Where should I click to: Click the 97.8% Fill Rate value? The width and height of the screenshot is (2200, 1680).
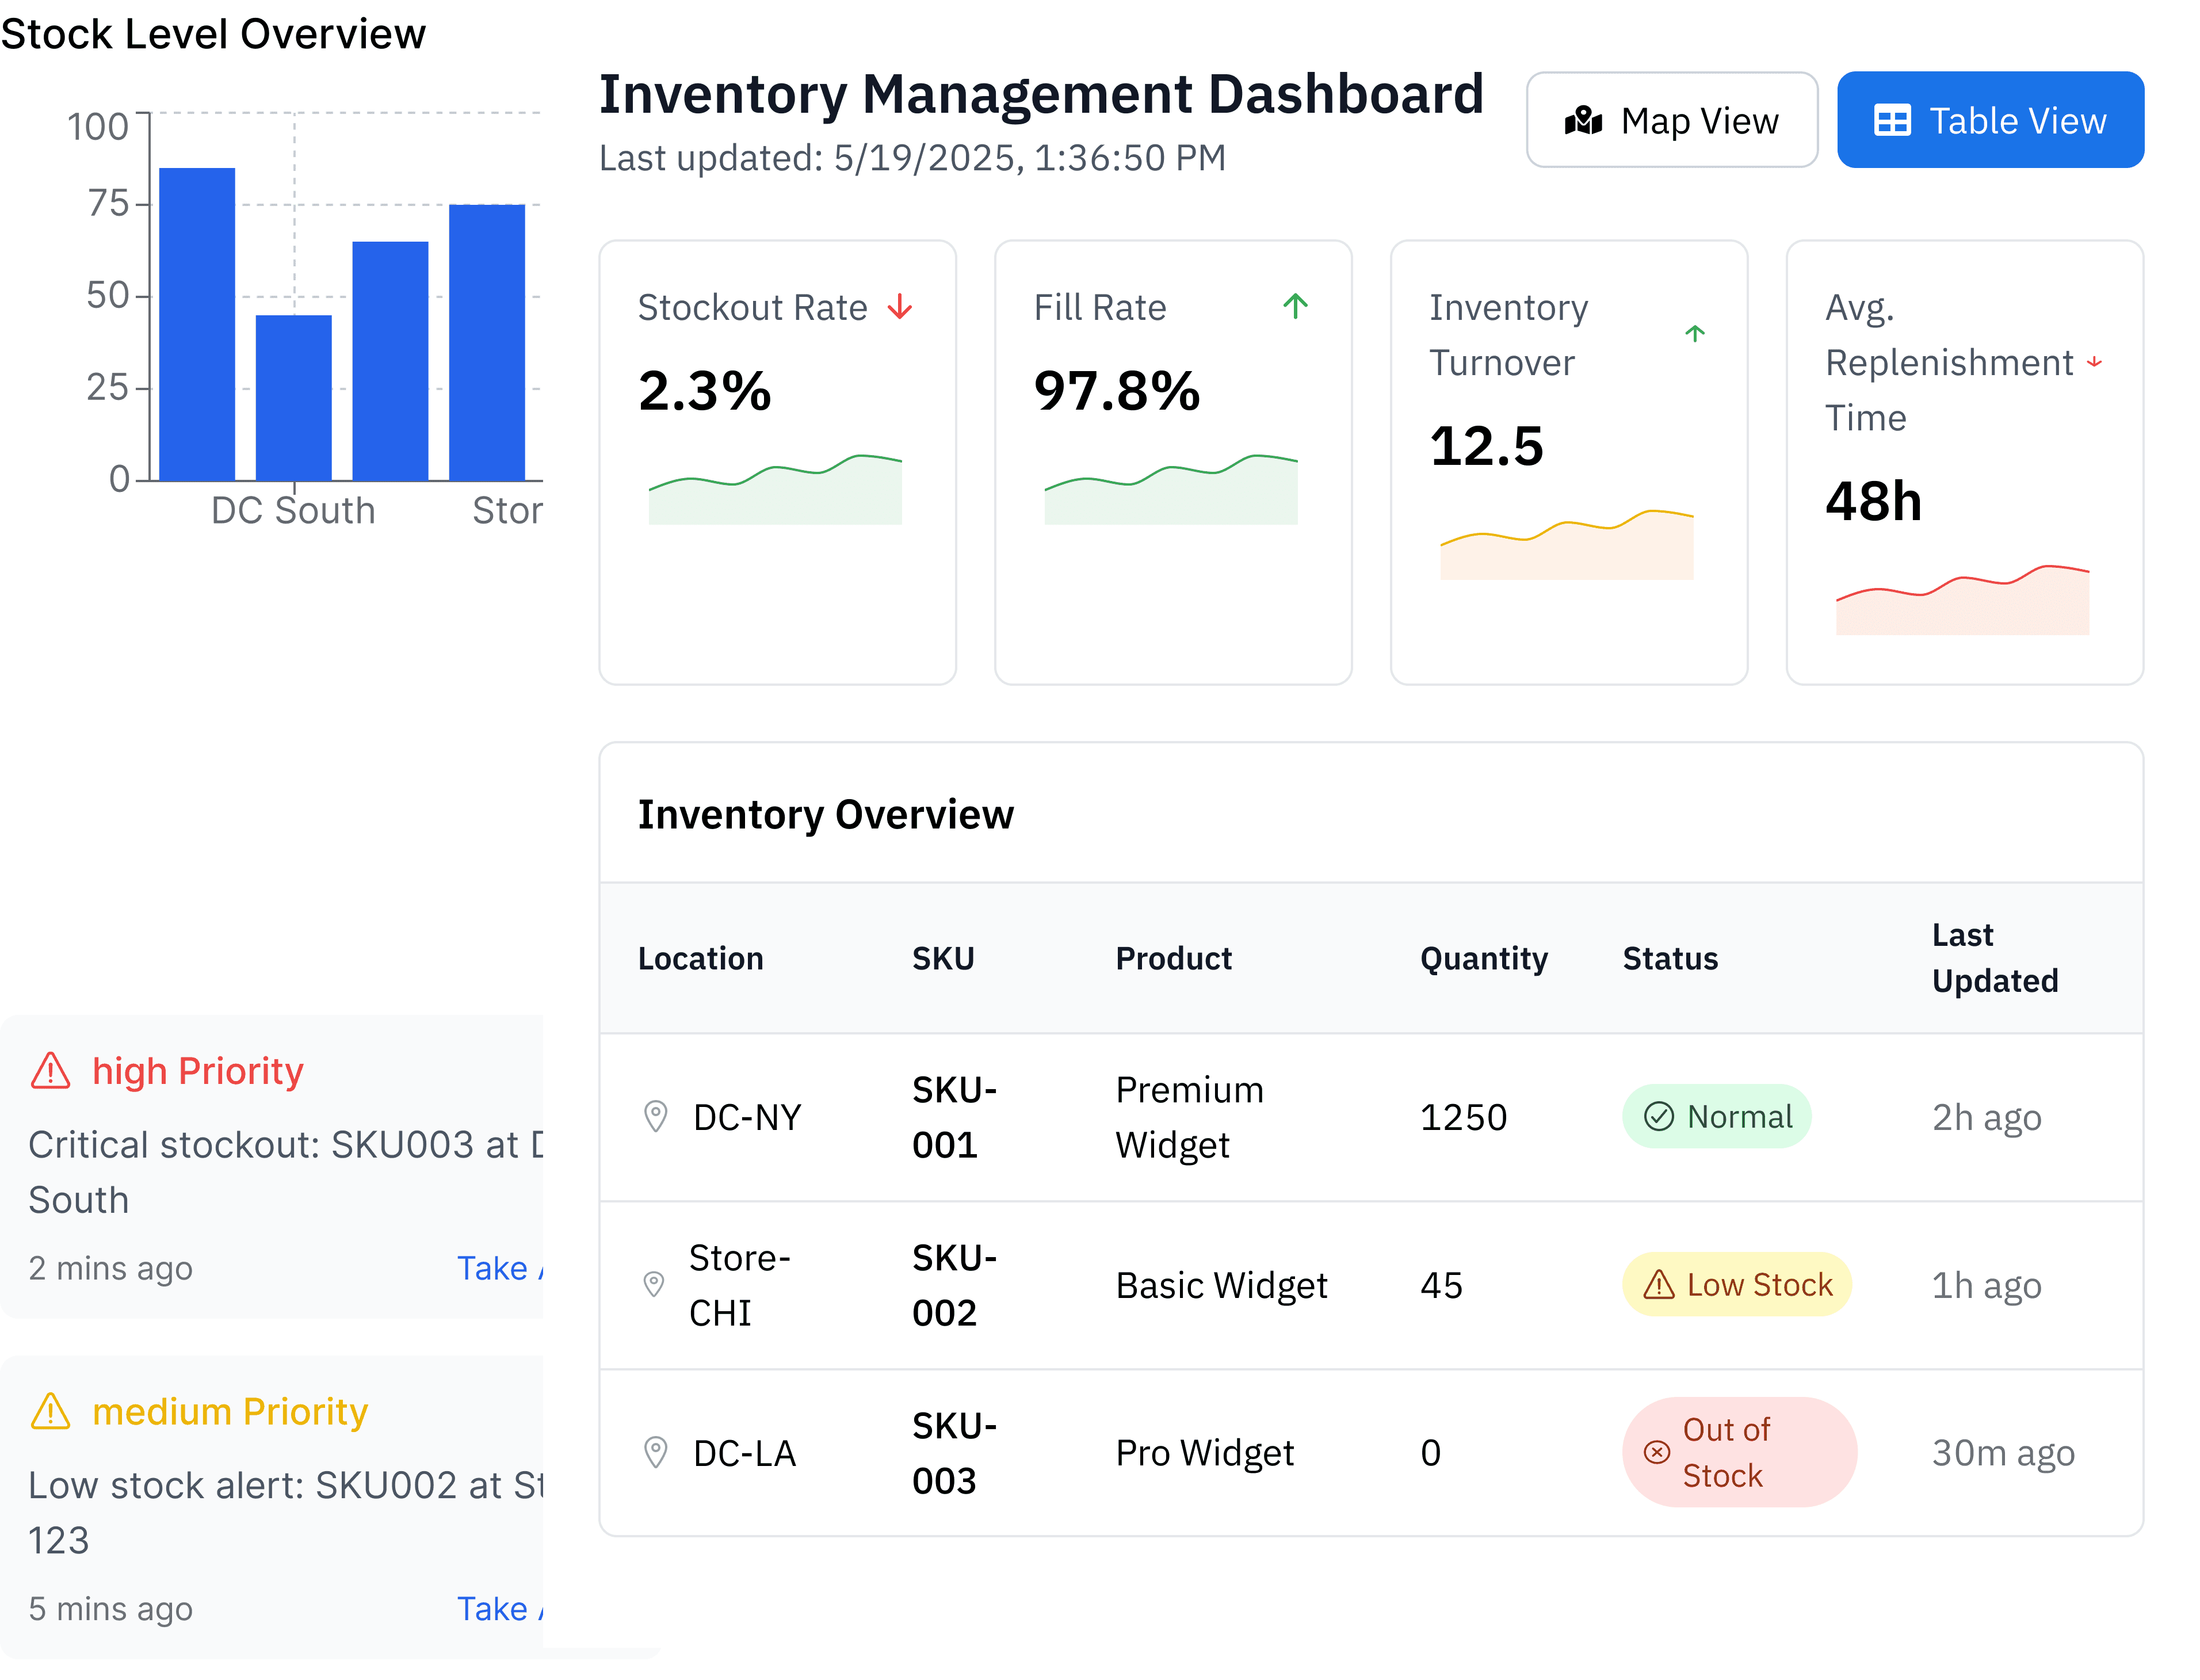click(1116, 390)
